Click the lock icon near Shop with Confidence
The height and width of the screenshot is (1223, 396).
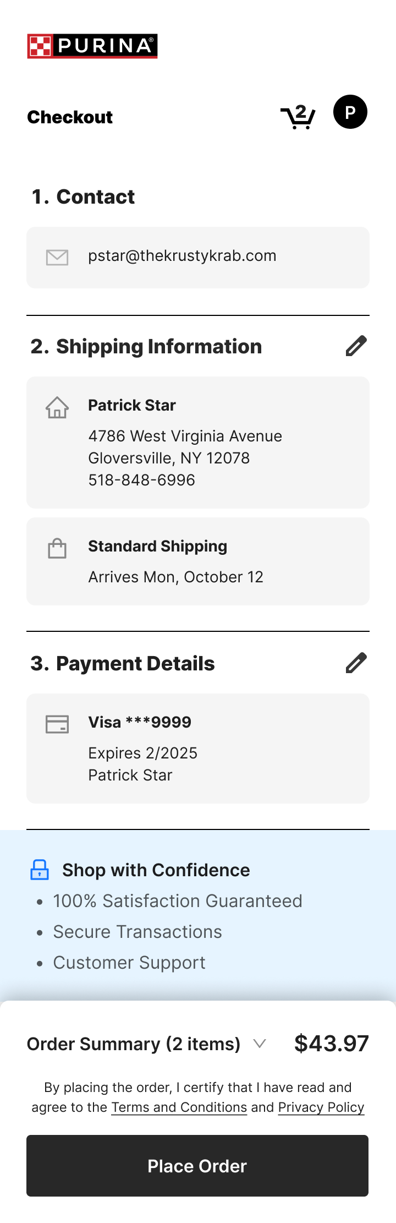40,870
